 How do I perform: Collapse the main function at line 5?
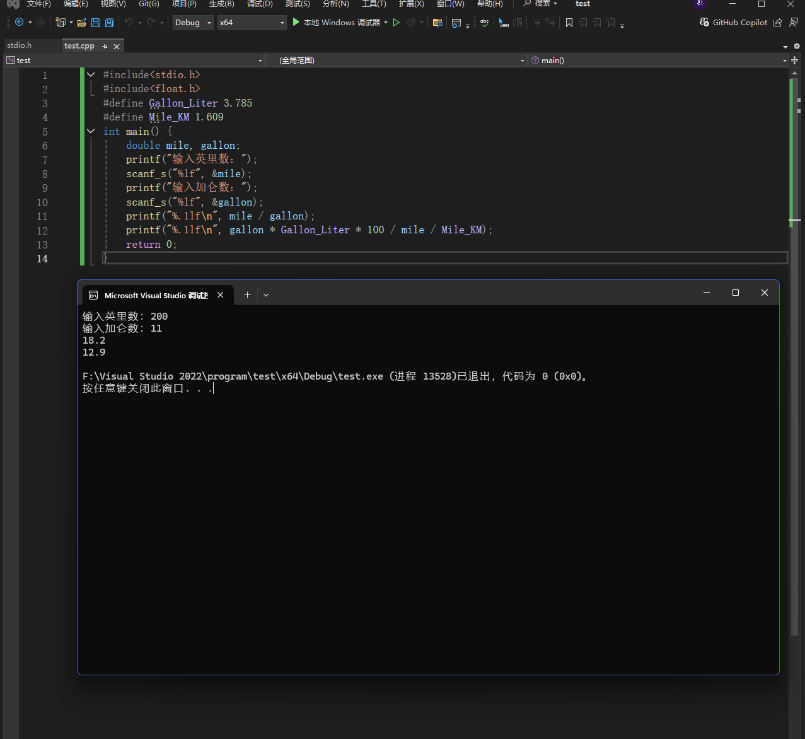pyautogui.click(x=91, y=131)
